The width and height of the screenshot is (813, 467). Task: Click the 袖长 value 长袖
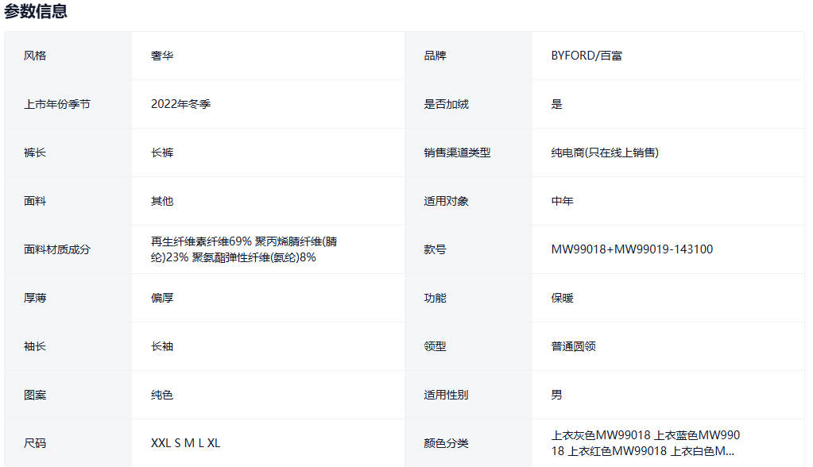point(162,346)
